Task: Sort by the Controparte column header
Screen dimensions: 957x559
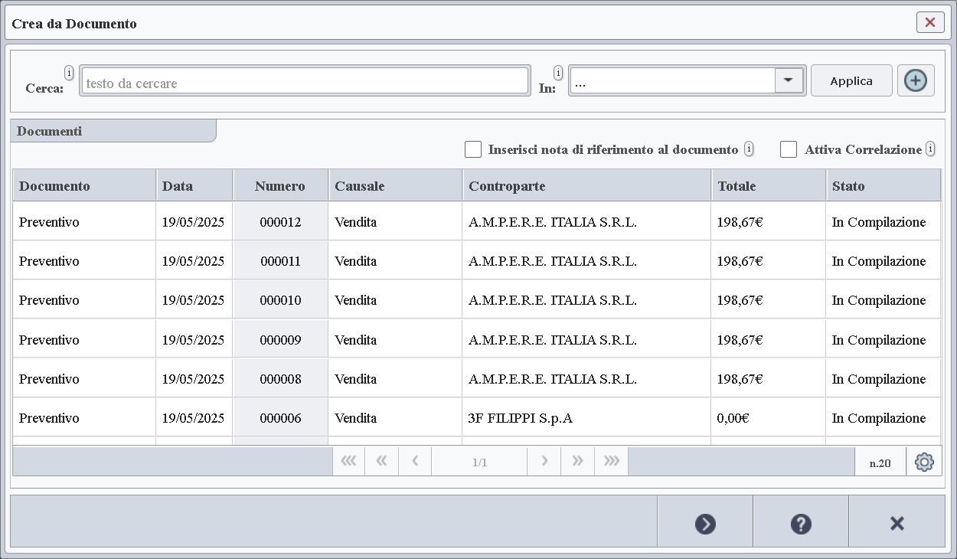Action: click(x=586, y=185)
